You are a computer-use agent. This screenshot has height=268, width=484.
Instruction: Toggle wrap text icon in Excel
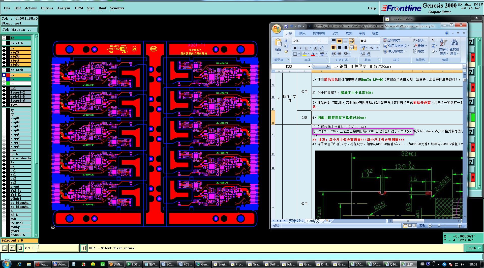[x=352, y=41]
